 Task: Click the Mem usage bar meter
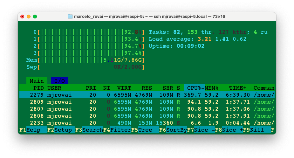(91, 60)
